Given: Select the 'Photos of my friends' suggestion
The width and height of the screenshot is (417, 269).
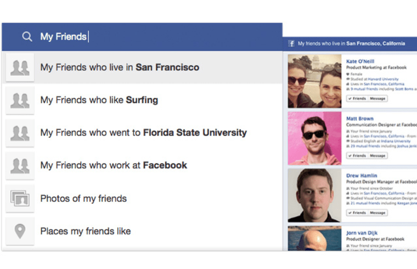Looking at the screenshot, I should pos(142,199).
